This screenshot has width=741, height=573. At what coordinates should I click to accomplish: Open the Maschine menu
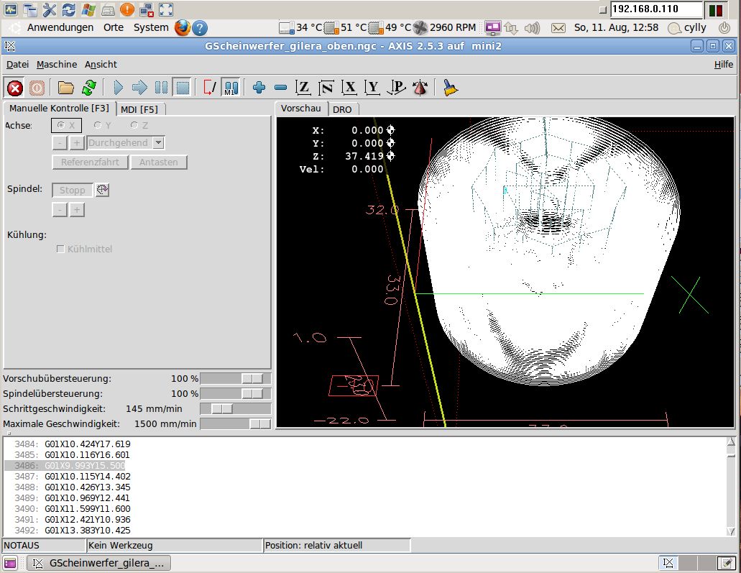tap(57, 64)
